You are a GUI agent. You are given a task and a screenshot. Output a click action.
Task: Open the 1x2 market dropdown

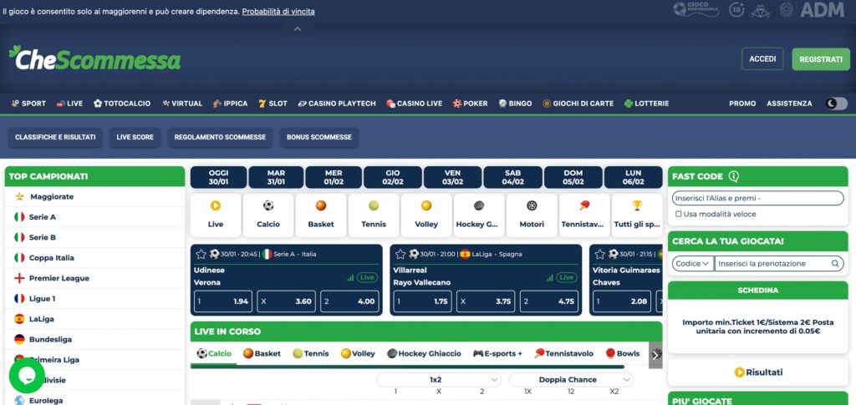[439, 380]
